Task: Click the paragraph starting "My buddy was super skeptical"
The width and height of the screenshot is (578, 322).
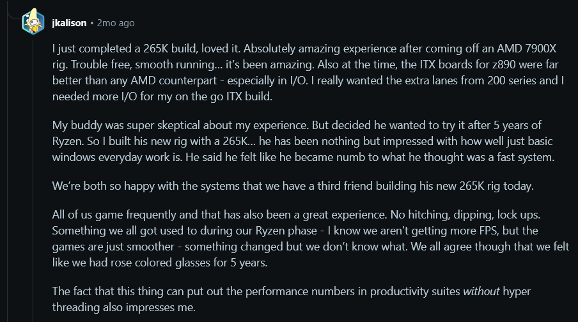Action: (303, 141)
